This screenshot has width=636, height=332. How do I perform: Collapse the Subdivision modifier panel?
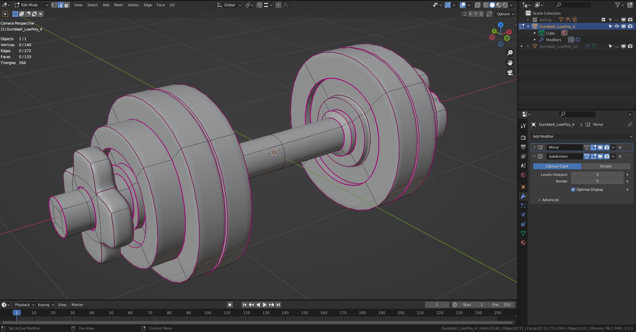click(x=535, y=156)
